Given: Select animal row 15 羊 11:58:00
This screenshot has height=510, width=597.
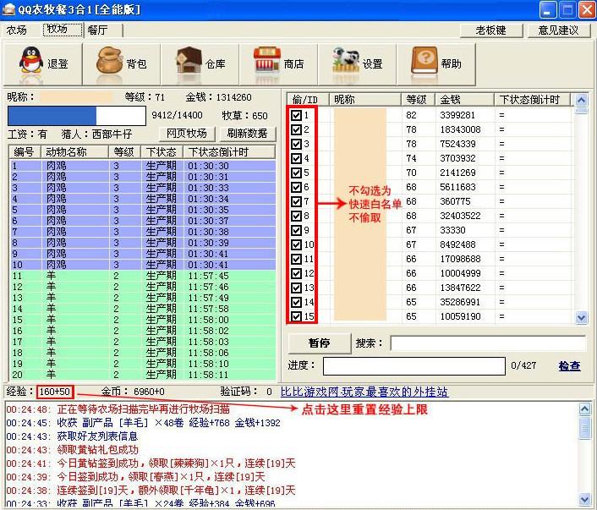Looking at the screenshot, I should (142, 320).
